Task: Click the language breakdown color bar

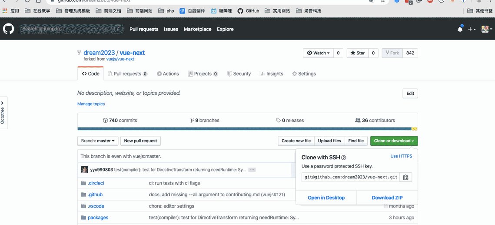Action: [248, 129]
